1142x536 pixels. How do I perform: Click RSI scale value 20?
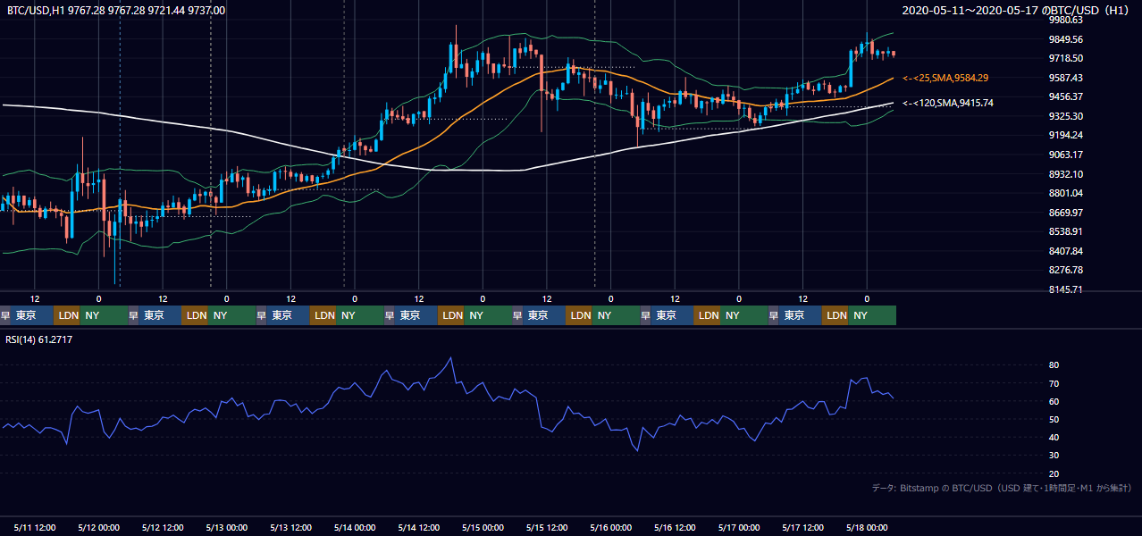coord(1054,473)
